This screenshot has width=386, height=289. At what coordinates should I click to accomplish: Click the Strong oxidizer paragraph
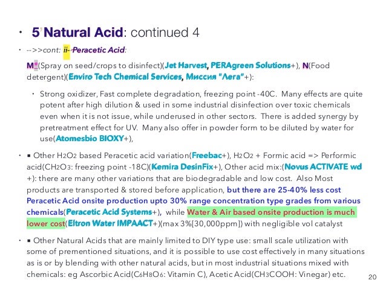pos(201,116)
